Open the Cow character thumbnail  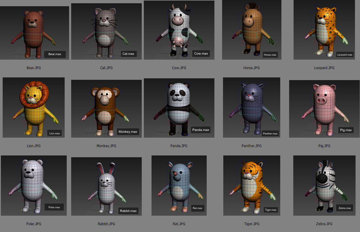coord(179,30)
